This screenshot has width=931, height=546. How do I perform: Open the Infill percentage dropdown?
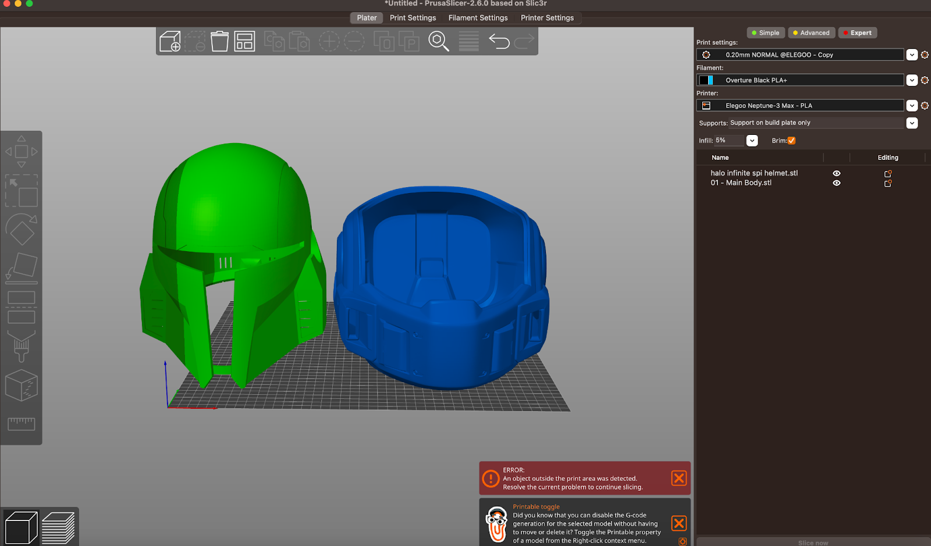pos(752,141)
